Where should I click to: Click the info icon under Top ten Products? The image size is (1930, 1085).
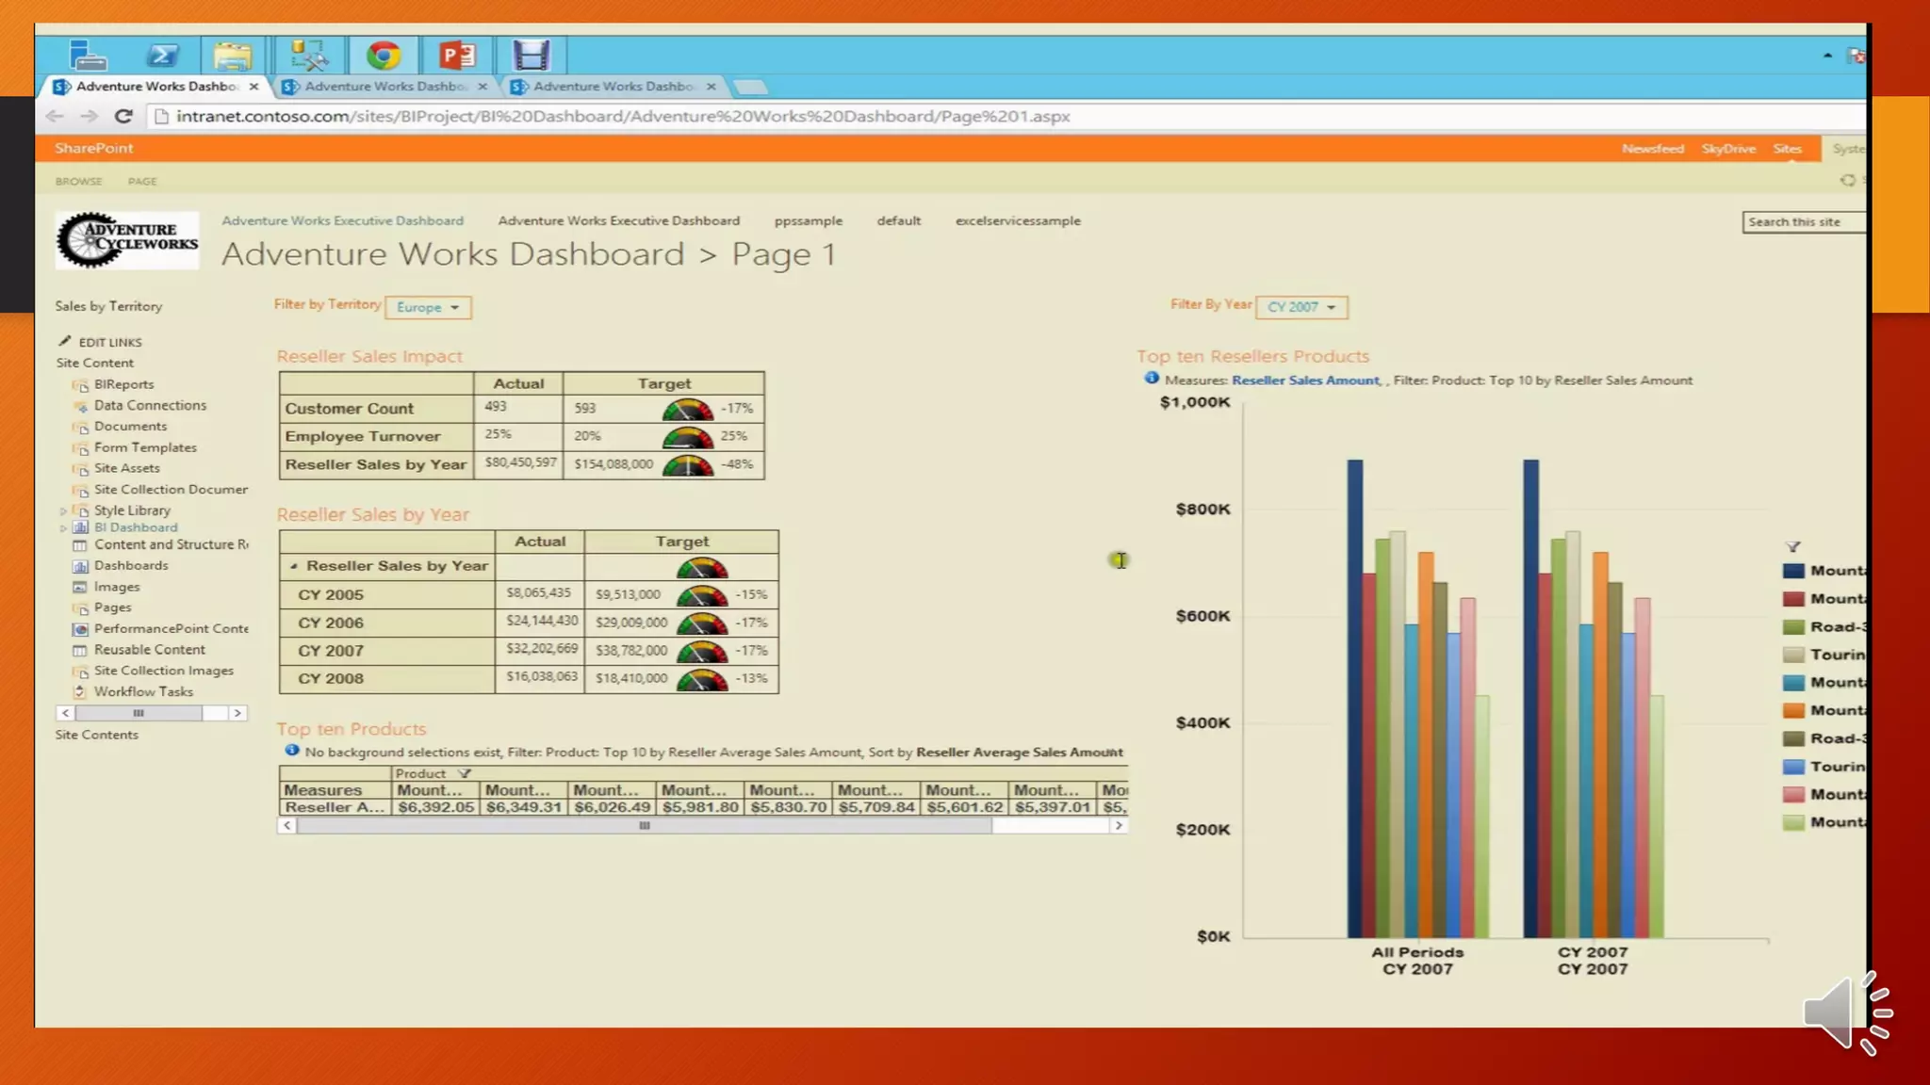(291, 751)
